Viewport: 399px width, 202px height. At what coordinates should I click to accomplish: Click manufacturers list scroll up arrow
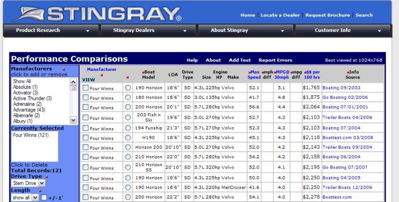73,82
